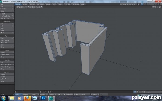Switch to the Create tab
The width and height of the screenshot is (162, 101).
click(x=18, y=4)
